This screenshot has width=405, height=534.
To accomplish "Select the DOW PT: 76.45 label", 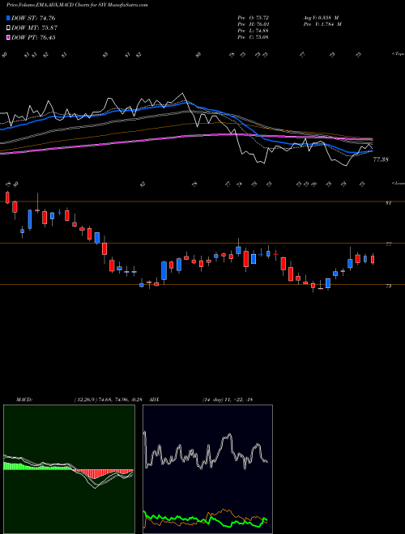I will pyautogui.click(x=33, y=37).
